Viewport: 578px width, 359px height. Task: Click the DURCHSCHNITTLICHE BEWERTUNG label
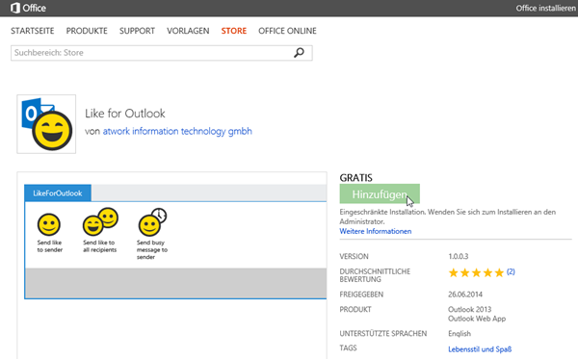click(x=375, y=275)
